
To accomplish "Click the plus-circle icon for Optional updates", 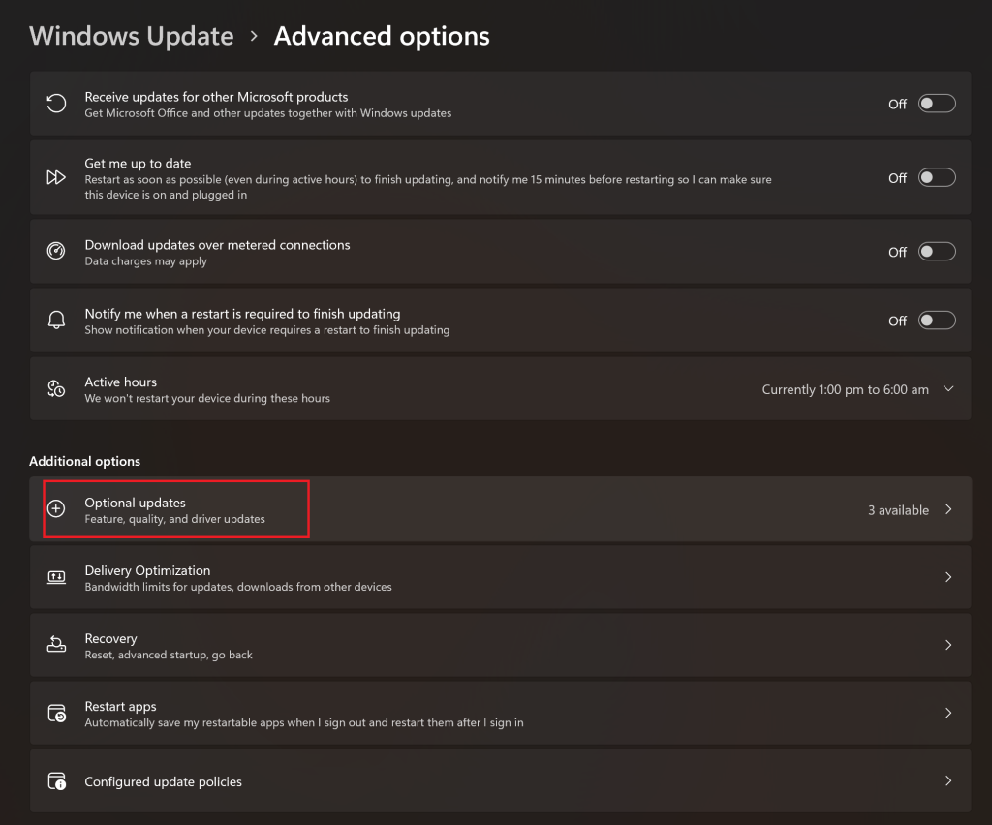I will click(x=56, y=508).
